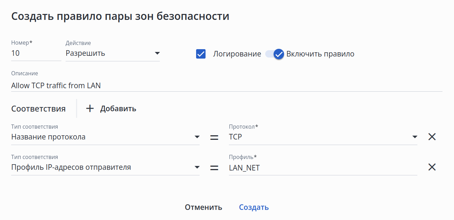Screen dimensions: 454x220
Task: Focus the Описание text field
Action: 226,85
